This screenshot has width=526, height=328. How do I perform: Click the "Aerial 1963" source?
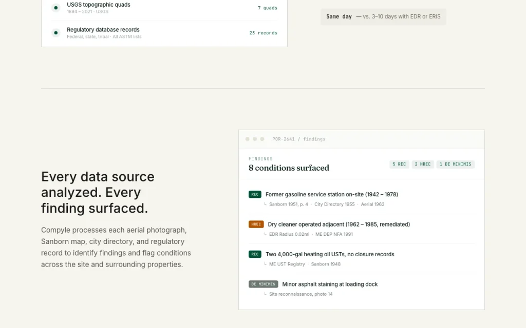(373, 204)
